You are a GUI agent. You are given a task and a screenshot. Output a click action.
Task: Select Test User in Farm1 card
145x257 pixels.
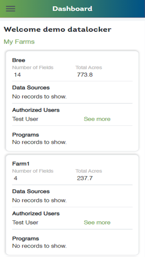25,222
